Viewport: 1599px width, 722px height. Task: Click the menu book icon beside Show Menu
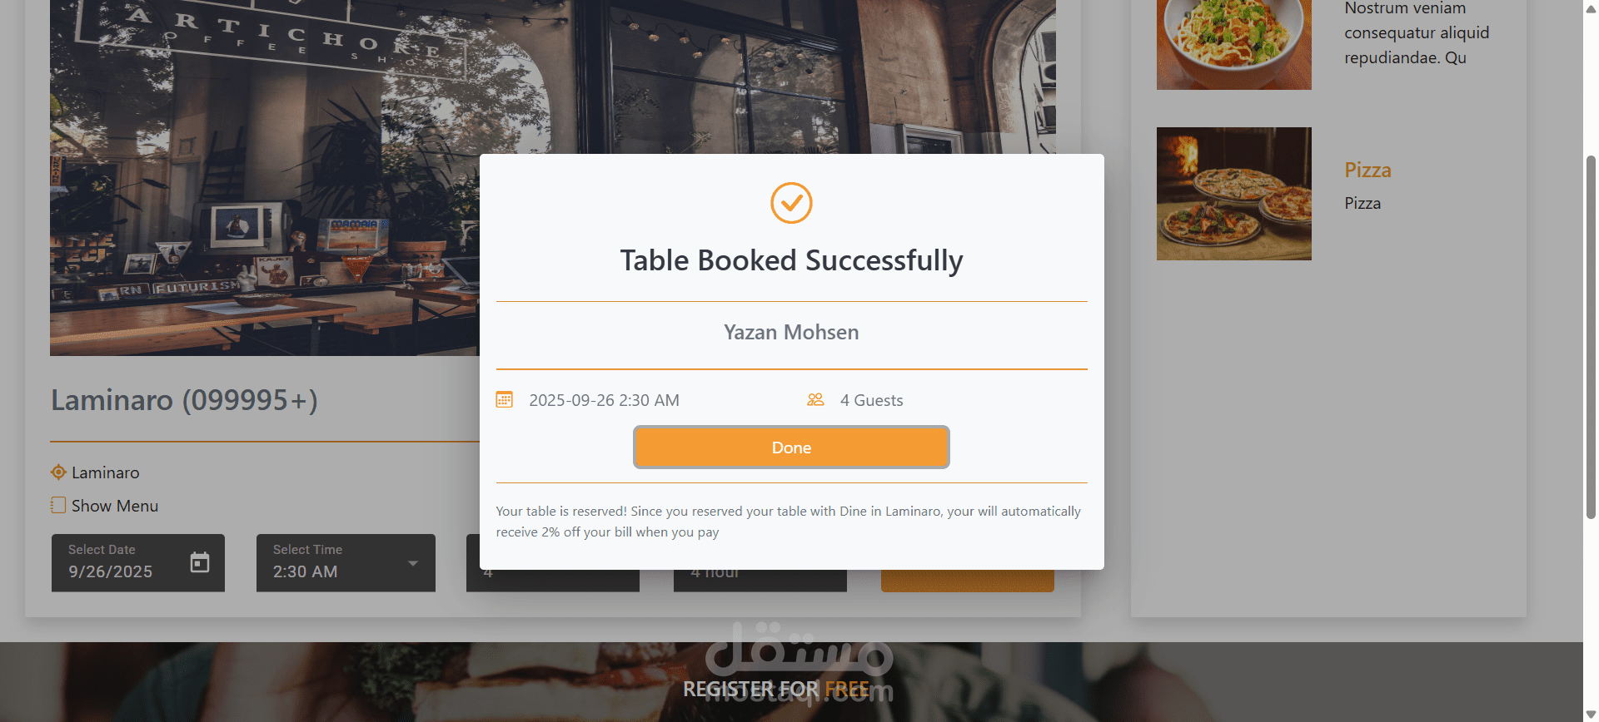[58, 505]
